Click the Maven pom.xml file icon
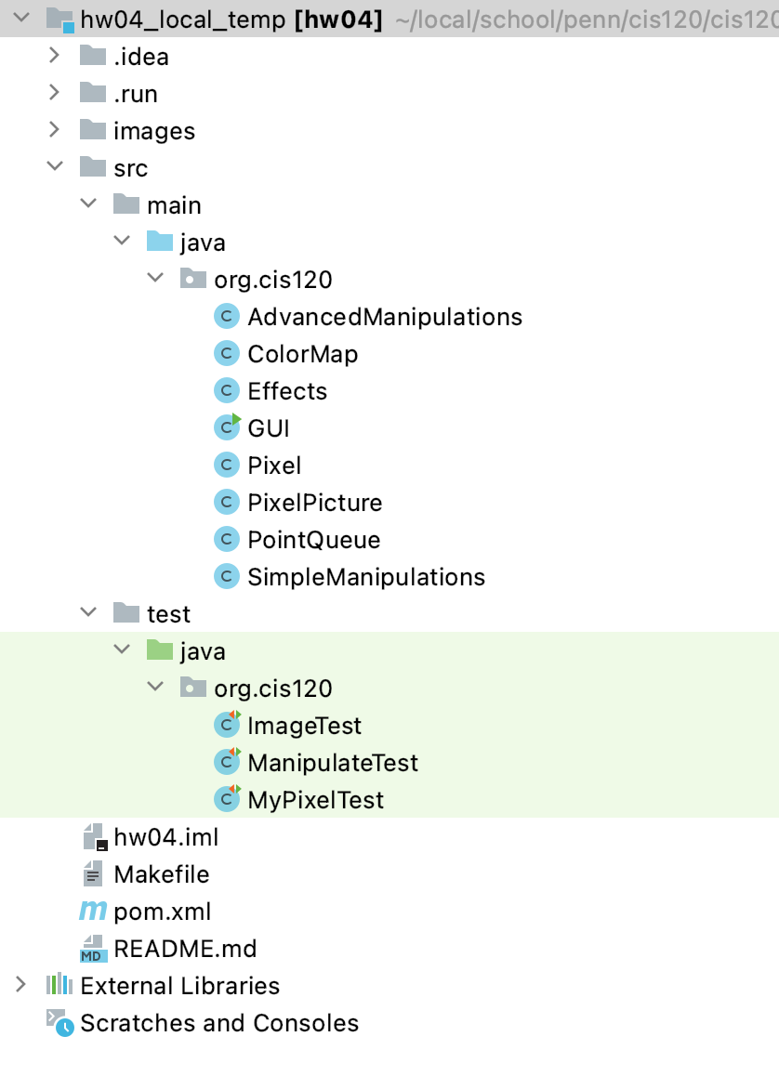Screen dimensions: 779x1089 [93, 912]
